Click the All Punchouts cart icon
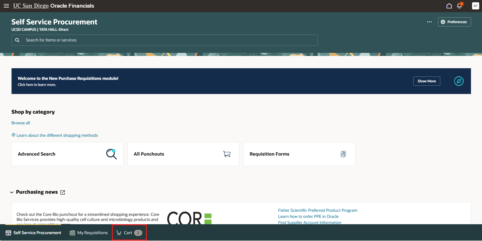Screen dimensions: 482x241 click(227, 154)
